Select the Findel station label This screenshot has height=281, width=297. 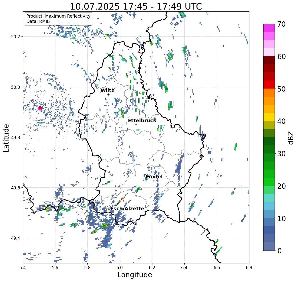154,177
